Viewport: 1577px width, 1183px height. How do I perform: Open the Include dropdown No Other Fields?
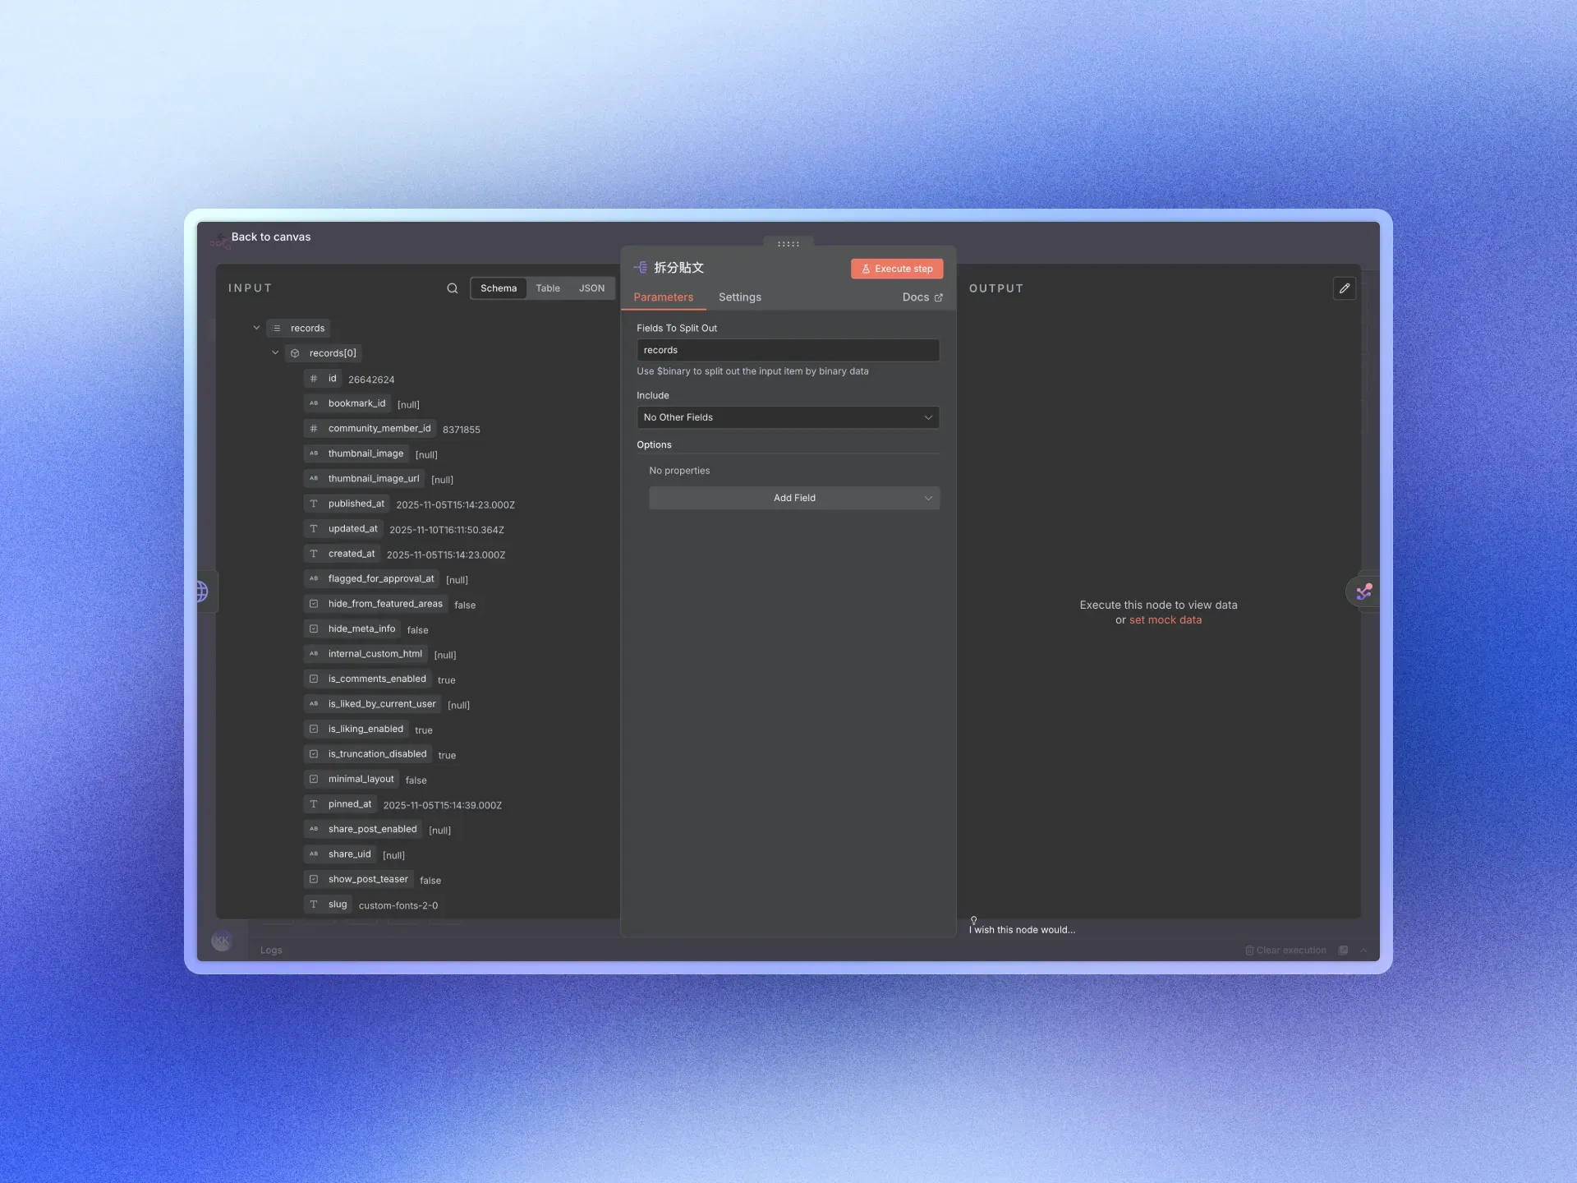click(x=788, y=417)
